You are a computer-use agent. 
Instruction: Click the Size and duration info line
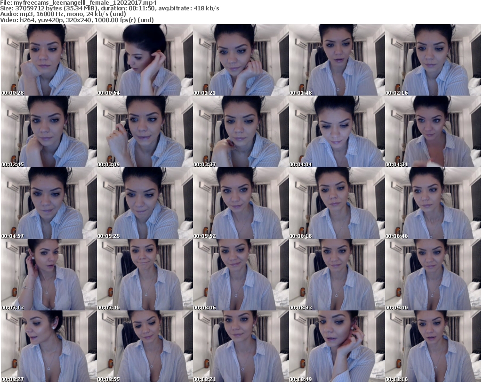[x=110, y=8]
